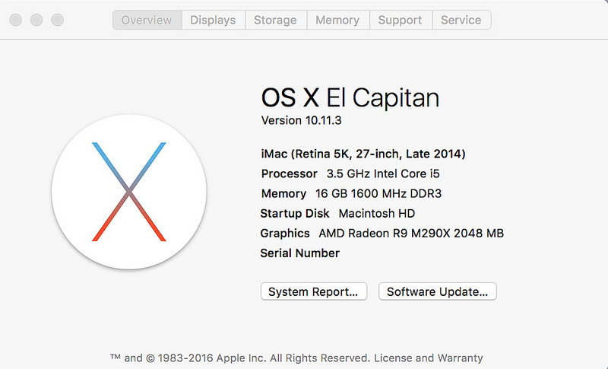
Task: Click the iMac Retina 5K model name
Action: click(x=363, y=154)
